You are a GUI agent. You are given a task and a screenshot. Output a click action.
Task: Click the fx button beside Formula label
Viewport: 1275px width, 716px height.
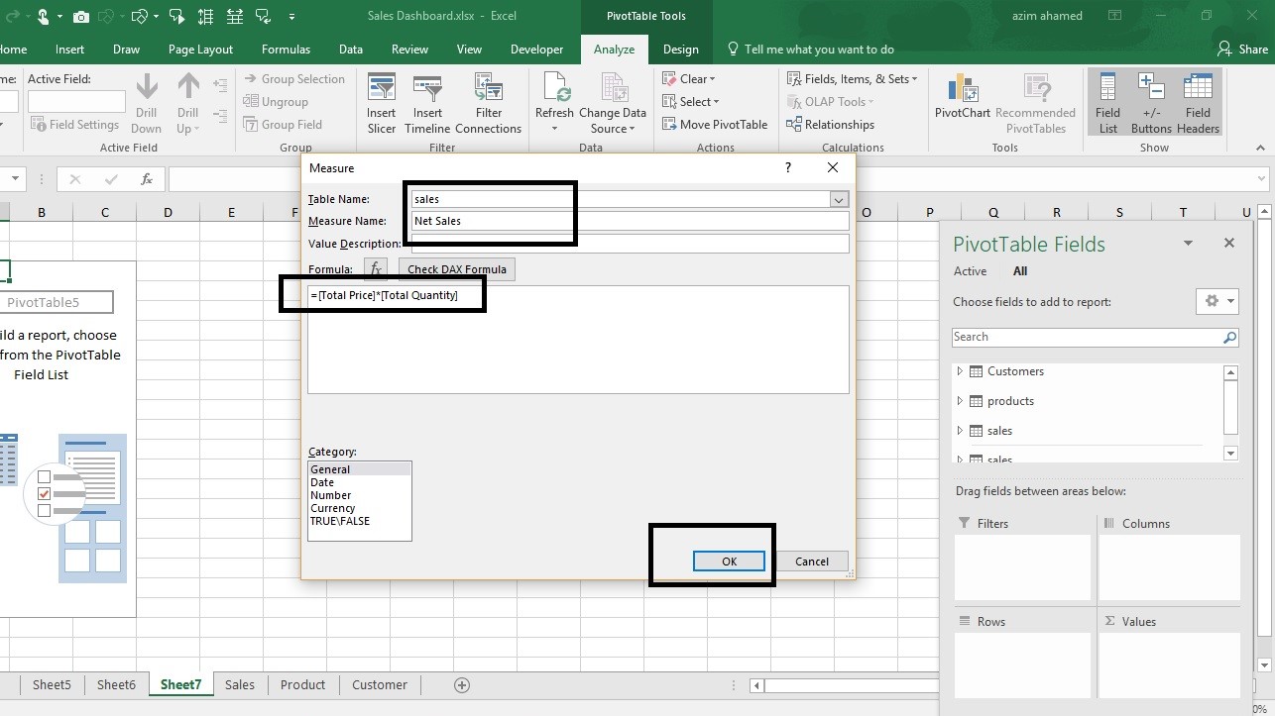[376, 269]
